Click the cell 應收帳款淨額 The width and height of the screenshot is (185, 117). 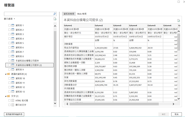click(79, 66)
